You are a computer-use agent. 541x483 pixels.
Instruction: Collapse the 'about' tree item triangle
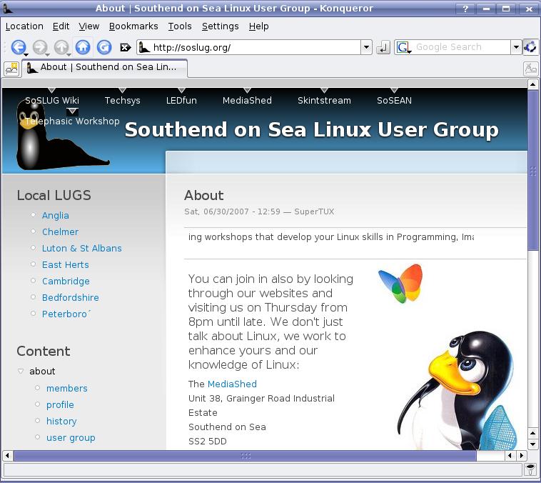tap(21, 371)
